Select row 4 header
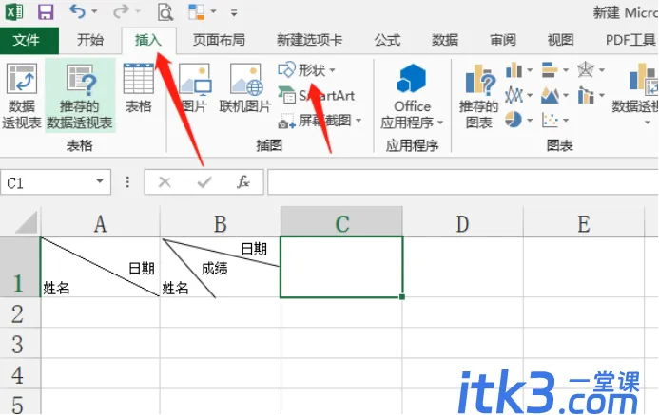 point(20,374)
